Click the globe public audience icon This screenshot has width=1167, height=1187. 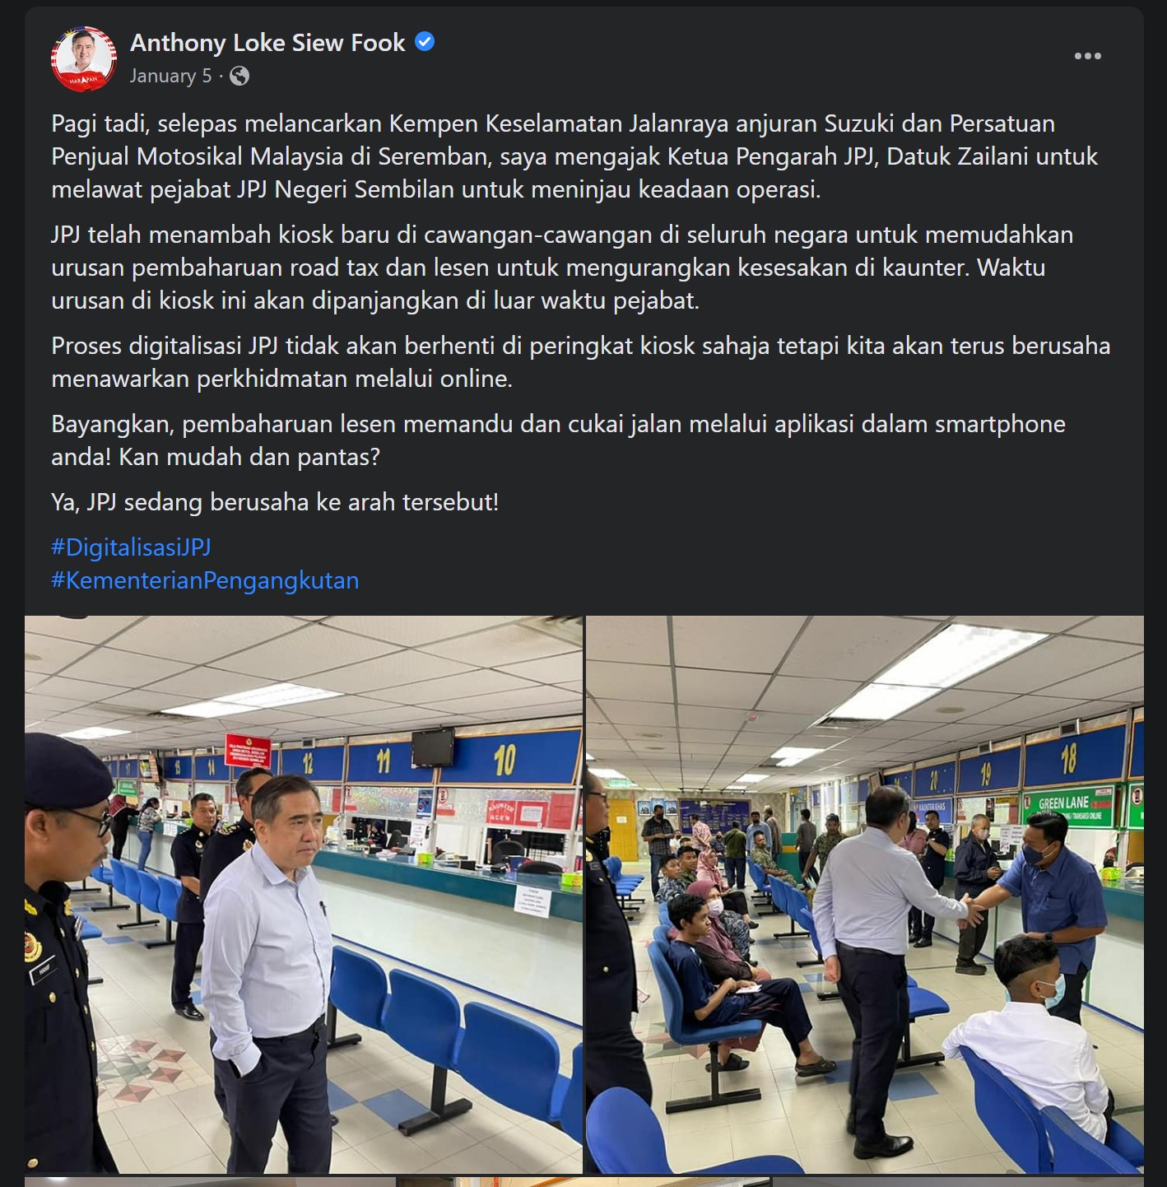pos(239,77)
